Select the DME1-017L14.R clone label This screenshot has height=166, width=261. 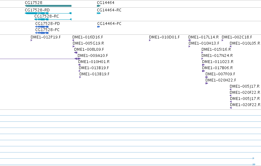click(203, 37)
